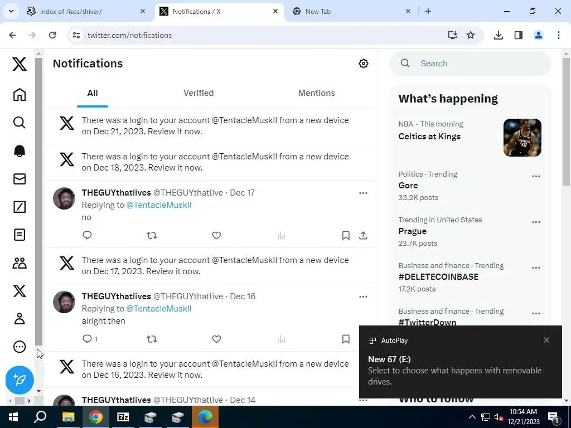Repost the 'alright then' post
The width and height of the screenshot is (571, 428).
152,339
